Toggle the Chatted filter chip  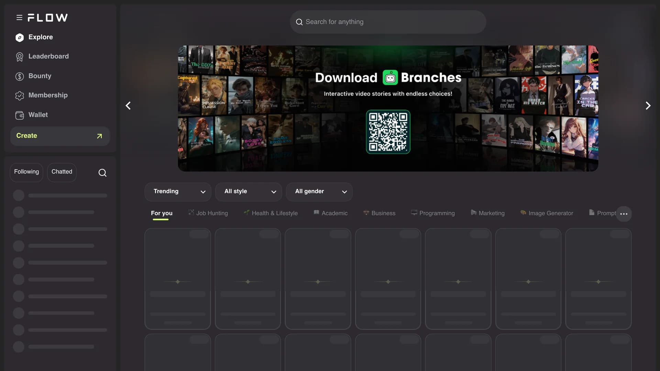pos(62,172)
